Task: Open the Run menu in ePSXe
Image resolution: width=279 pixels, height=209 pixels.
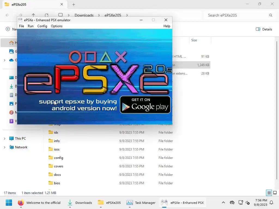Action: click(x=31, y=26)
